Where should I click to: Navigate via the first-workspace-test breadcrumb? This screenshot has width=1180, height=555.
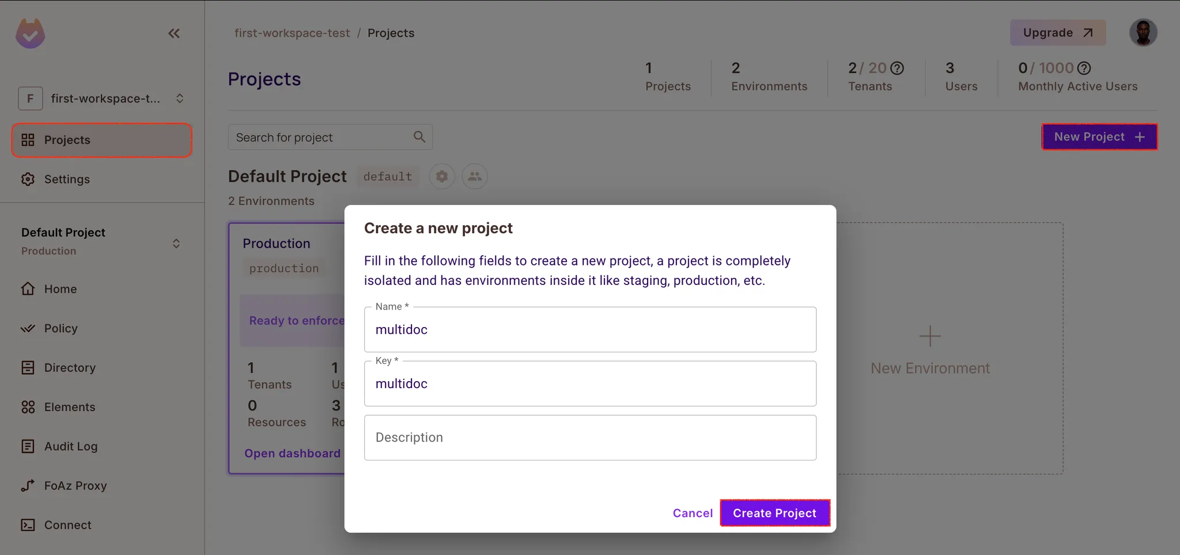[292, 33]
